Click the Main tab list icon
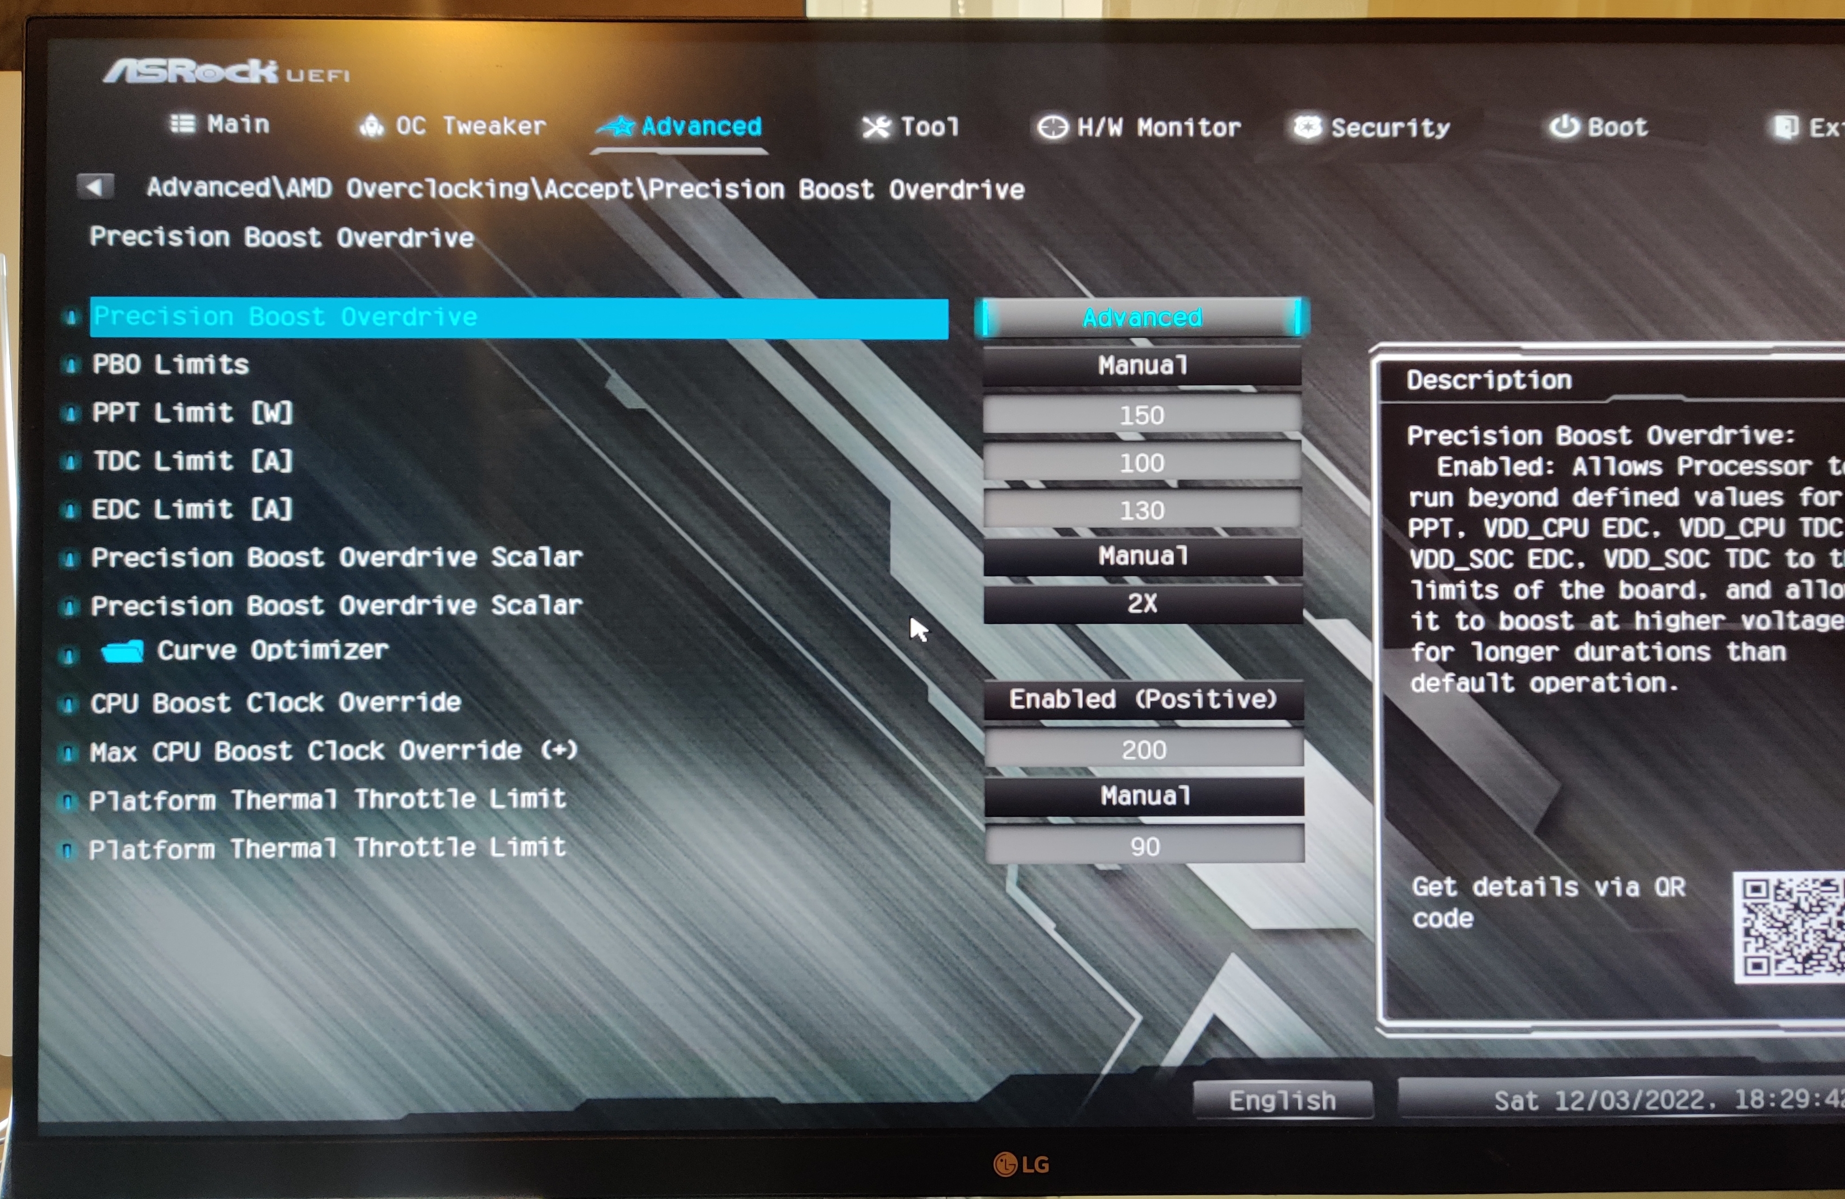The height and width of the screenshot is (1199, 1845). [x=183, y=124]
